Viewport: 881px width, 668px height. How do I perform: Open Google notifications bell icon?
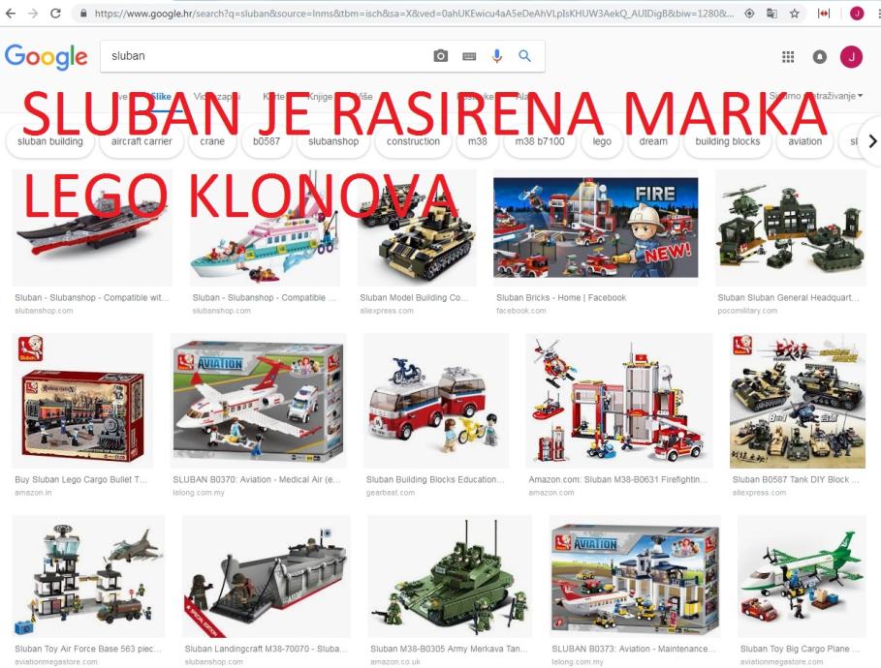tap(820, 57)
